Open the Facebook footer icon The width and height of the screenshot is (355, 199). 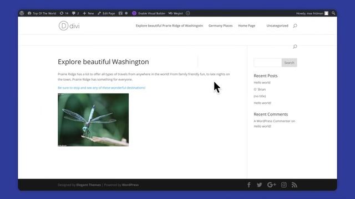point(249,185)
